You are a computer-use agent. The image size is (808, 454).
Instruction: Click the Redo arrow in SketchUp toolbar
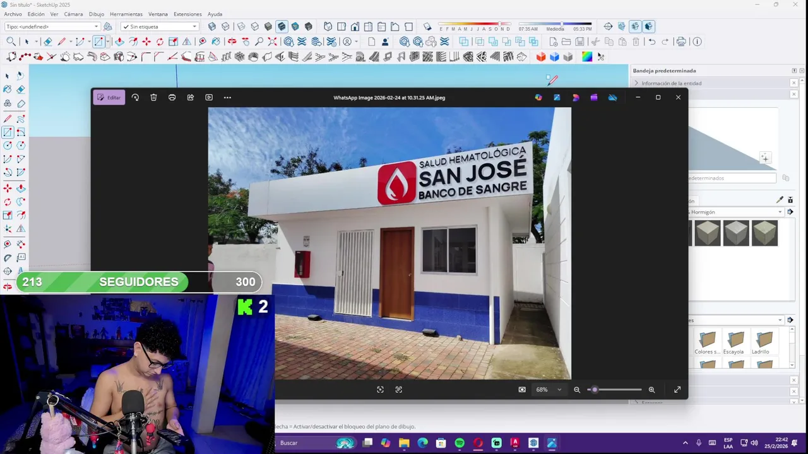point(665,42)
